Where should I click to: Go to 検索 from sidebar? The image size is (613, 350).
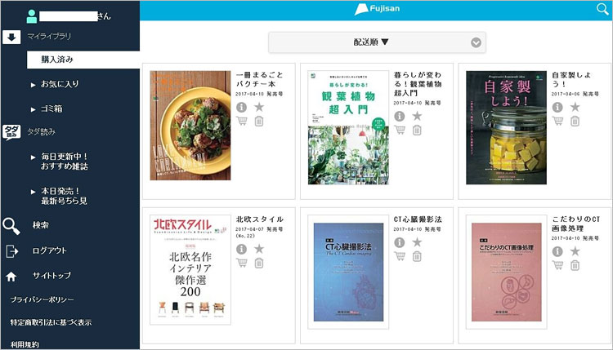41,225
